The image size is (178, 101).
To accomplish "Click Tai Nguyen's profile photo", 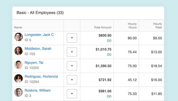I will [x=18, y=65].
